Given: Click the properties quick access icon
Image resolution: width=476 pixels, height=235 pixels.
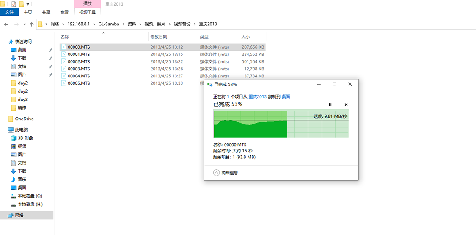Looking at the screenshot, I should [14, 4].
